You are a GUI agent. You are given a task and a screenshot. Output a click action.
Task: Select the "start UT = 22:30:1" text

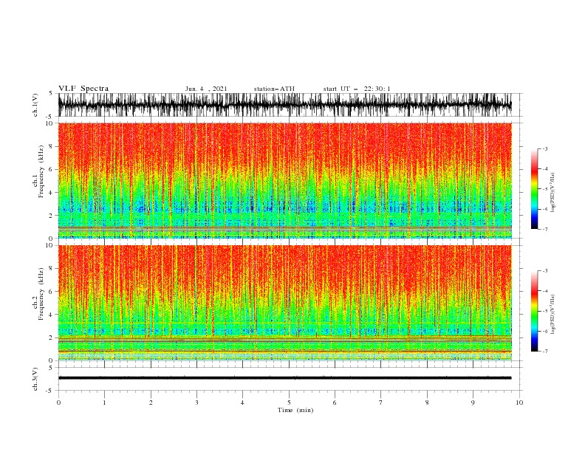(357, 89)
